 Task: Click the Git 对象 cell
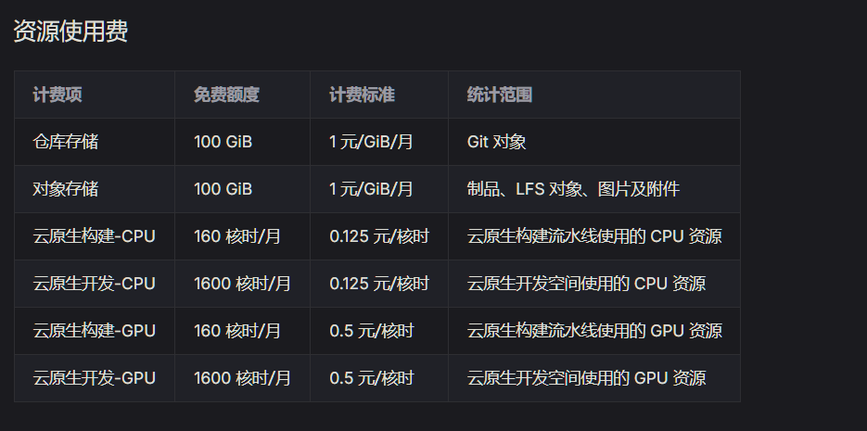497,142
